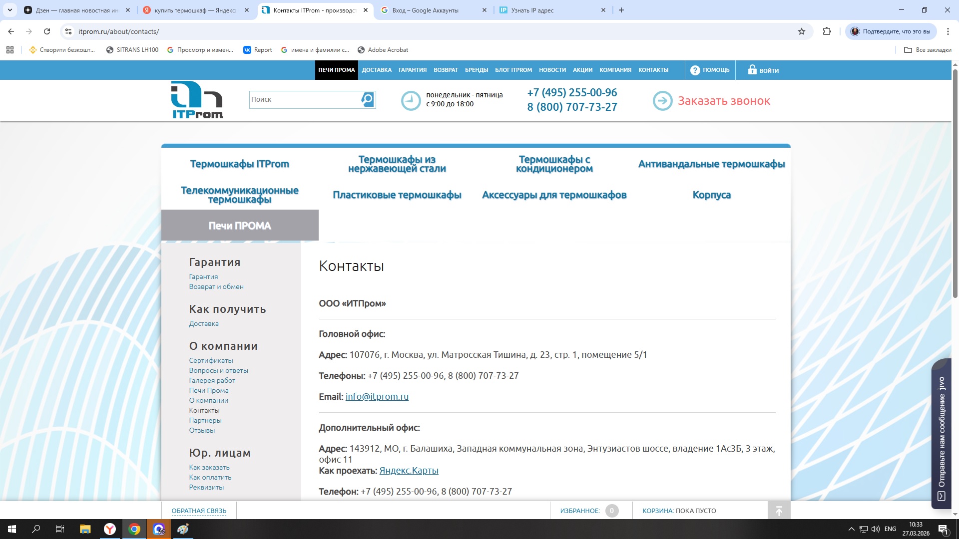Click the ITProm logo
The image size is (959, 539).
click(x=197, y=100)
